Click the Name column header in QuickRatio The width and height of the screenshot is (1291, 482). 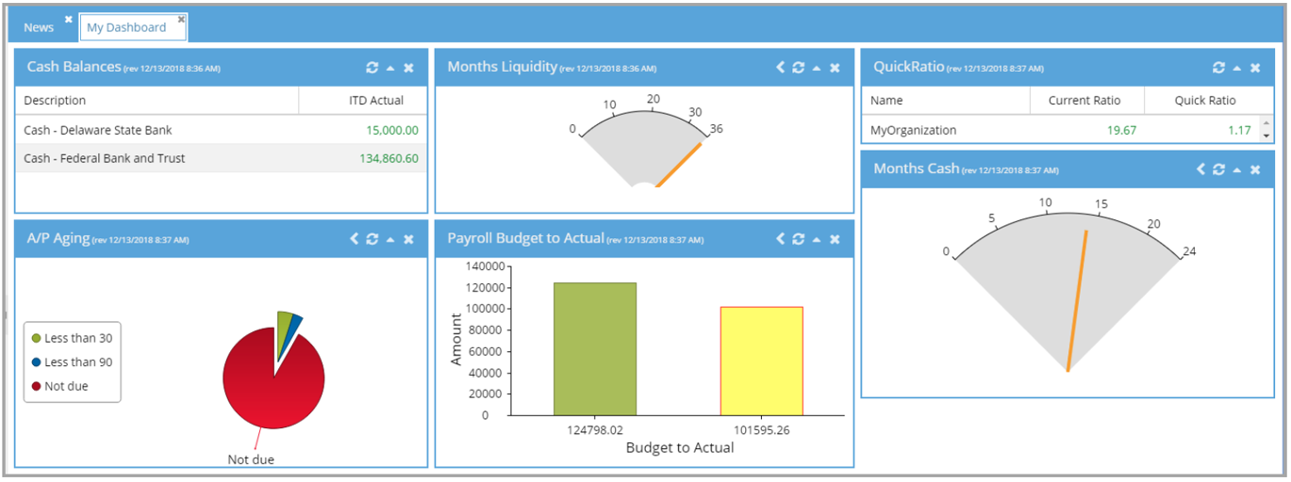942,100
